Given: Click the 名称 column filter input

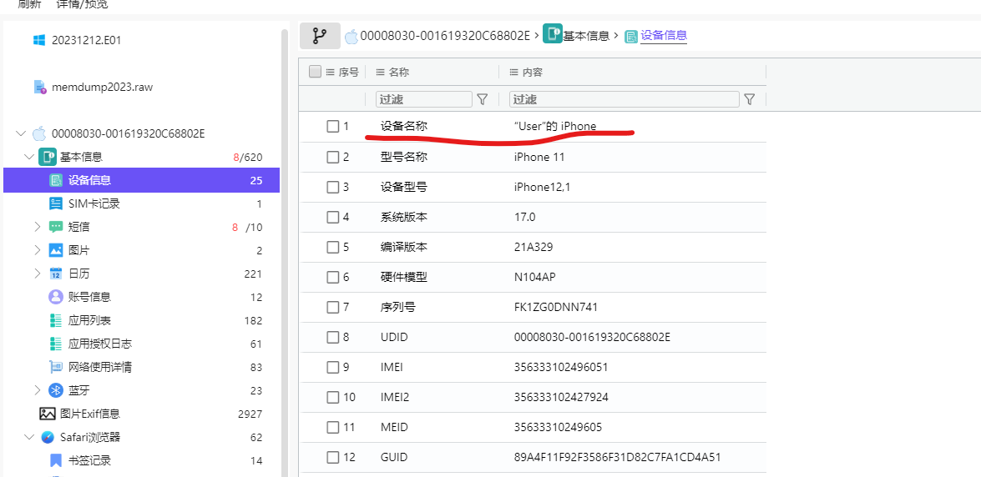Looking at the screenshot, I should tap(423, 98).
